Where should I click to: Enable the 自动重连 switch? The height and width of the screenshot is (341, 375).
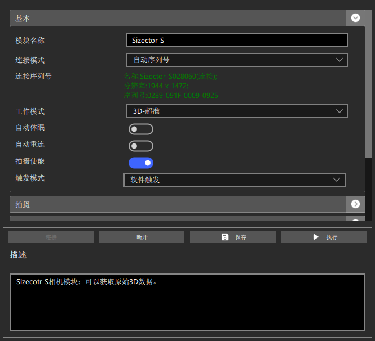(x=141, y=146)
